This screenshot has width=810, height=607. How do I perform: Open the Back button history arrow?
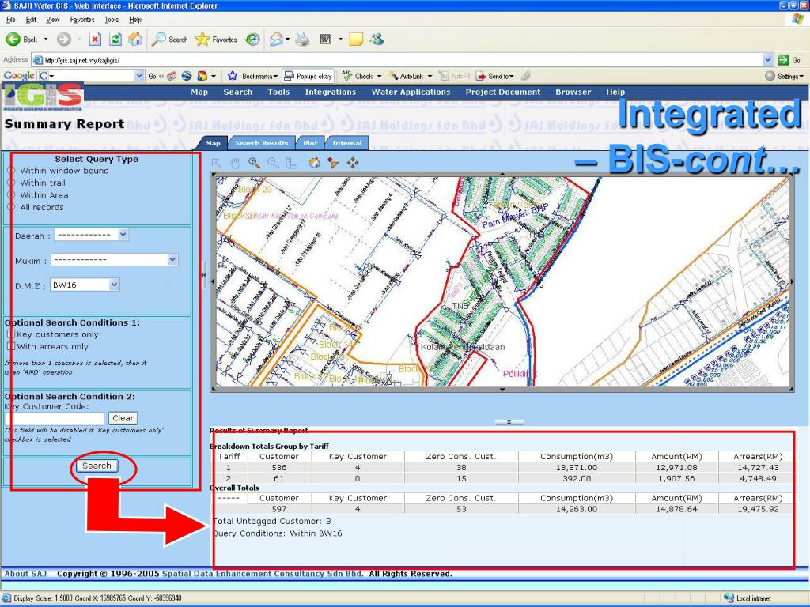[x=45, y=40]
